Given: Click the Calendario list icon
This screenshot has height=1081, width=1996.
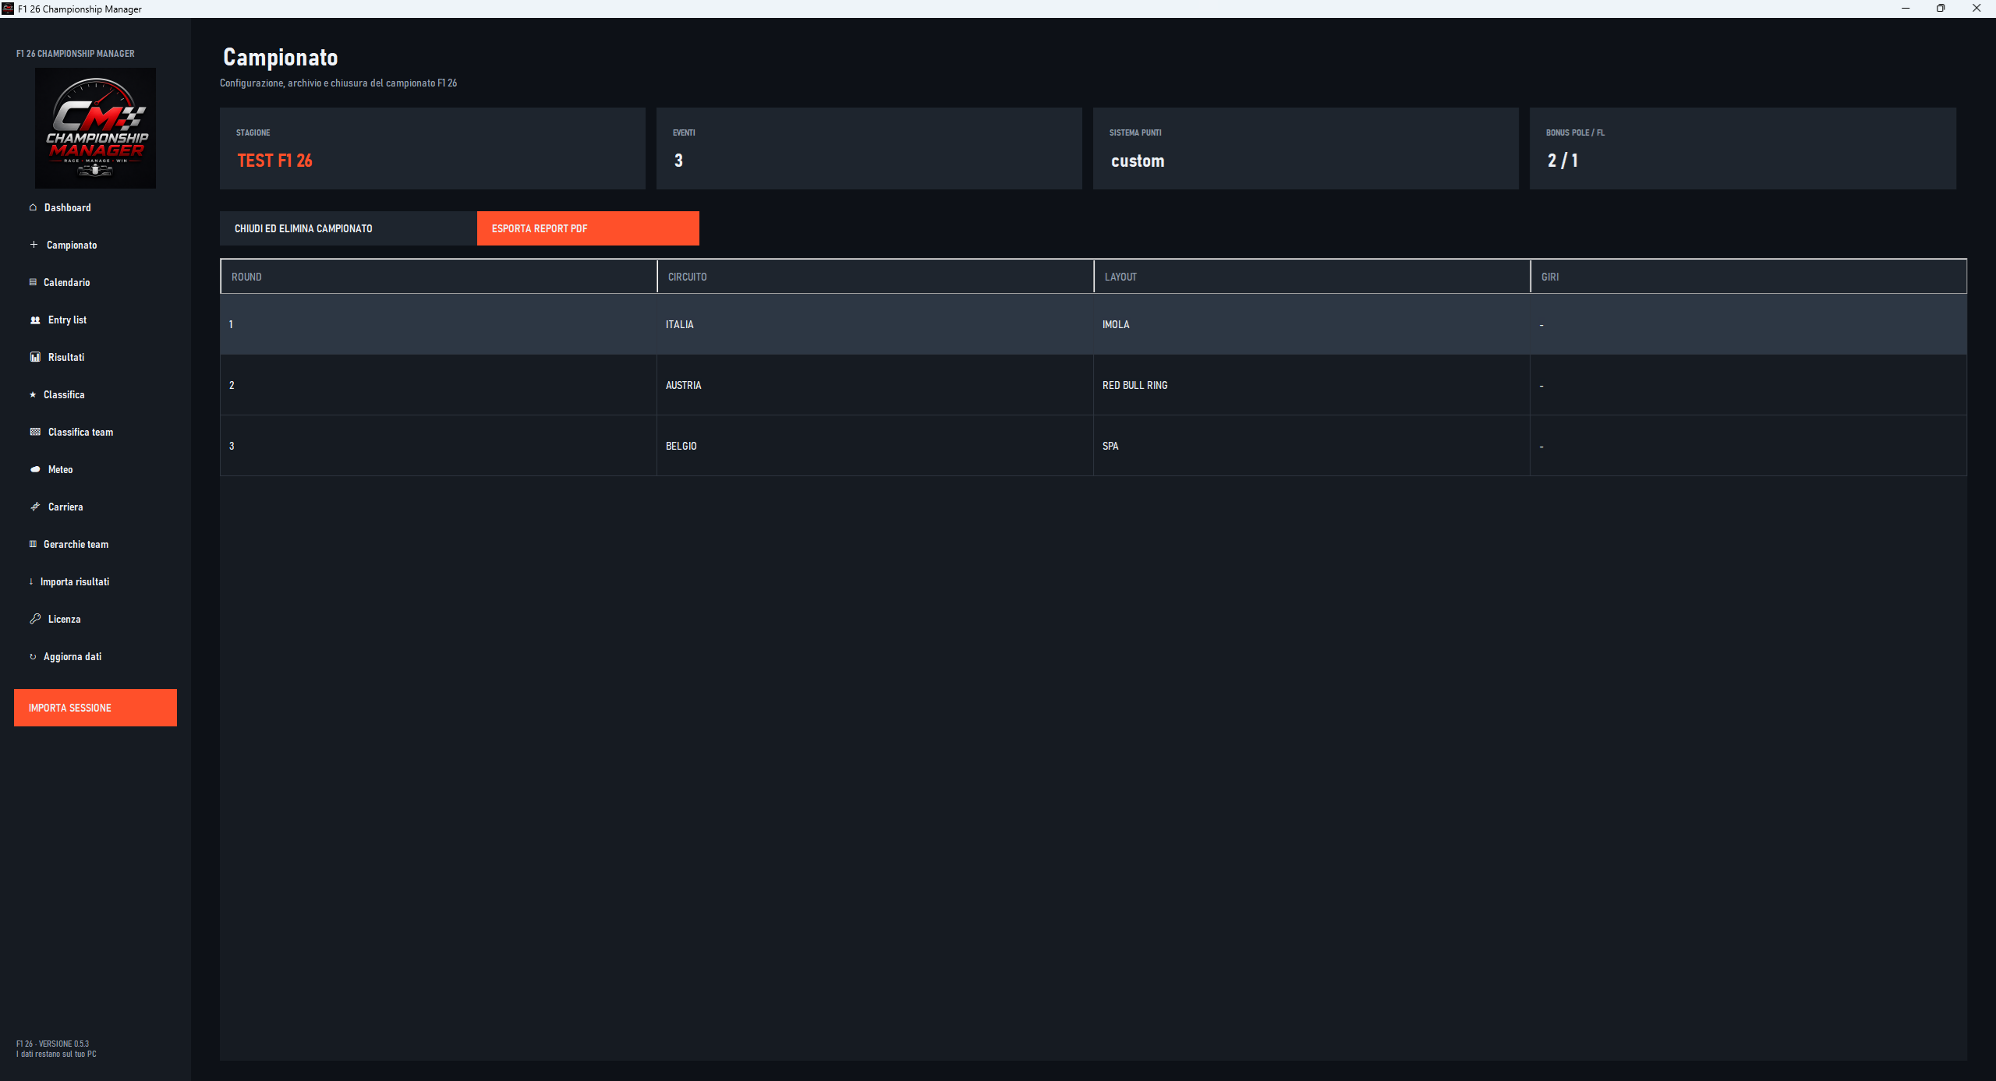Looking at the screenshot, I should 33,282.
